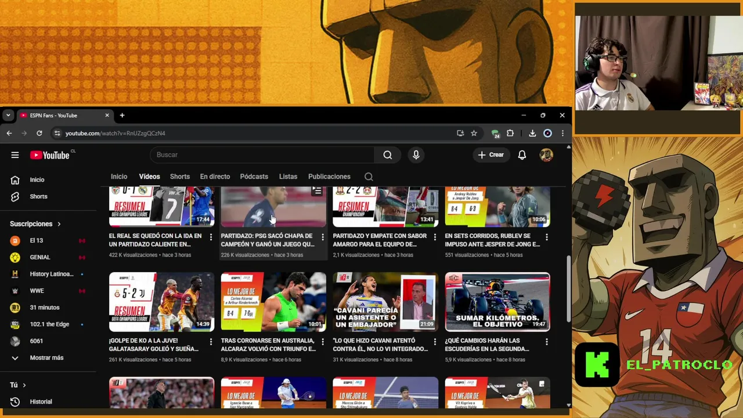Viewport: 743px width, 418px height.
Task: Open Shorts in the sidebar
Action: pos(48,196)
